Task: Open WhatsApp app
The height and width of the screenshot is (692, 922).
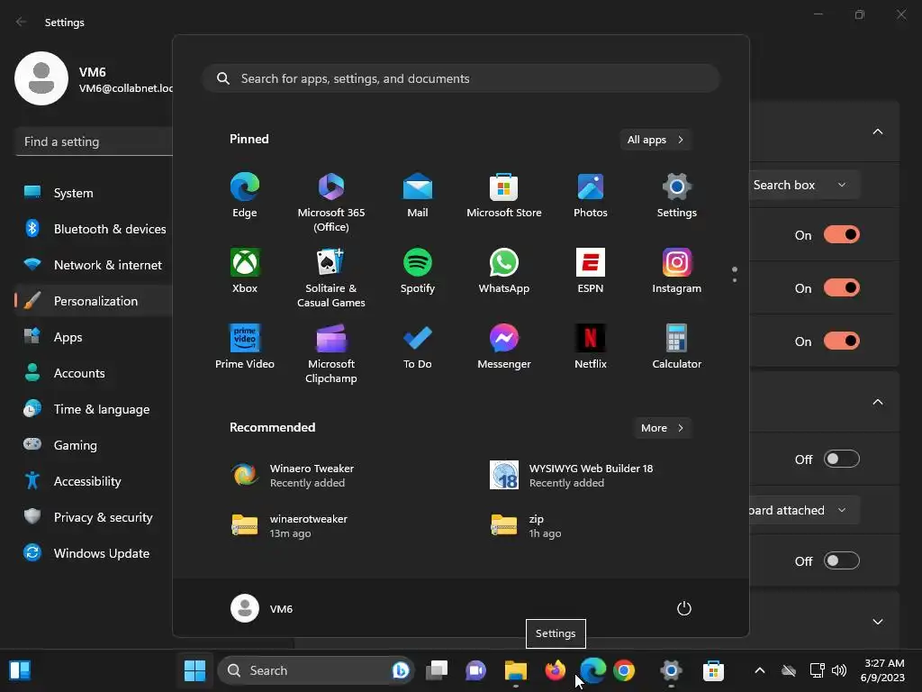Action: [x=504, y=272]
